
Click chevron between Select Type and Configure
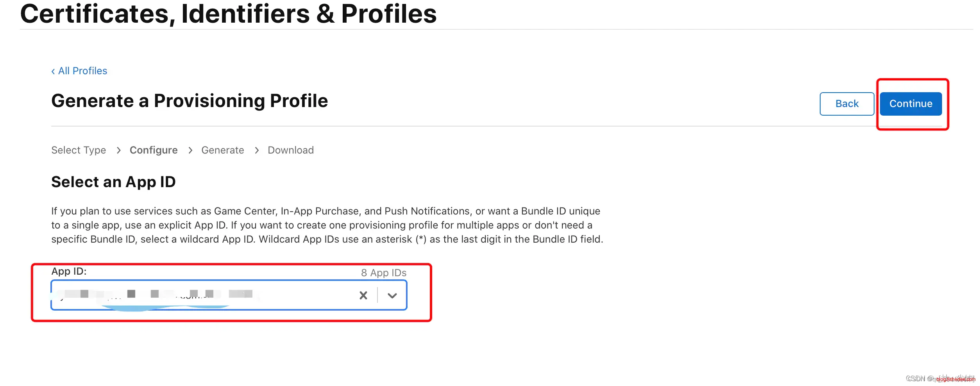click(x=119, y=150)
